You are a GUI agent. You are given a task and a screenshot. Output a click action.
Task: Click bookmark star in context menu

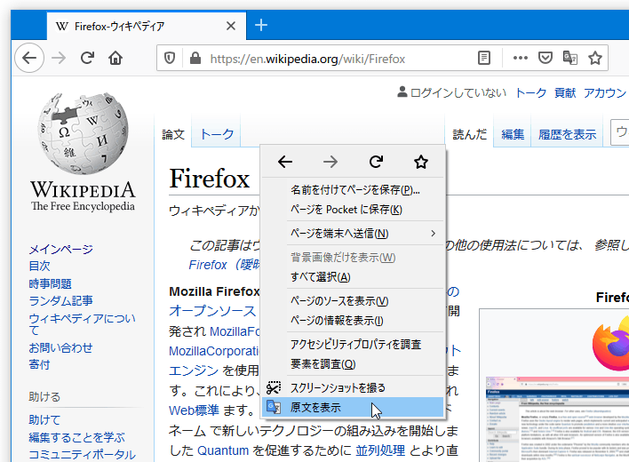(x=421, y=162)
